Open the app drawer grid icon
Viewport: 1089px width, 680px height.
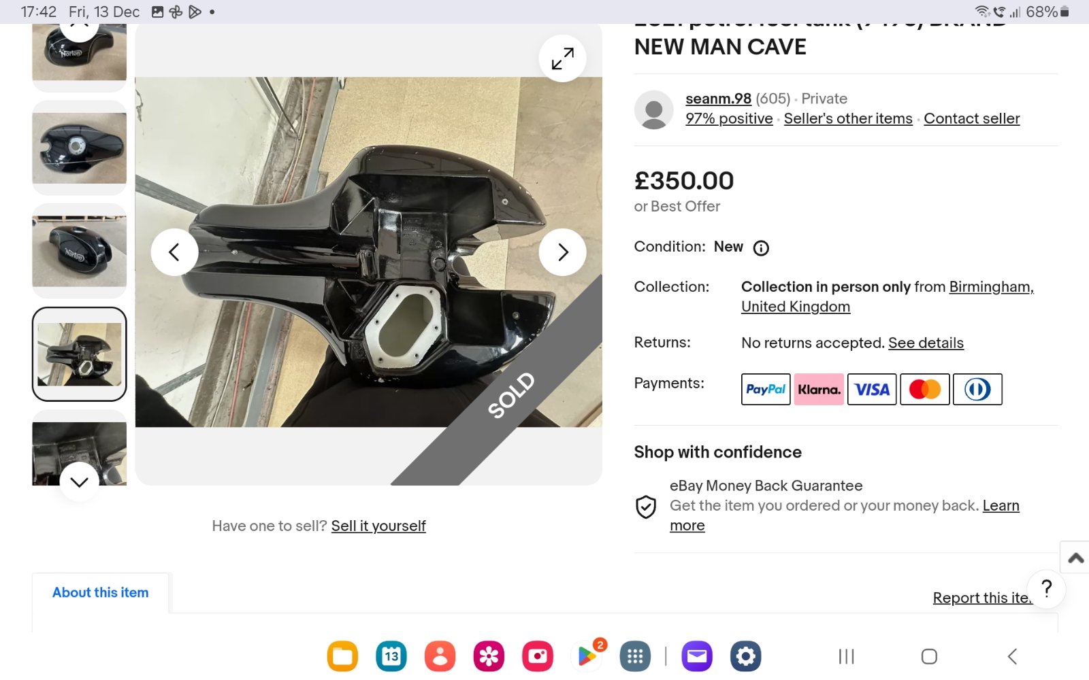tap(635, 656)
